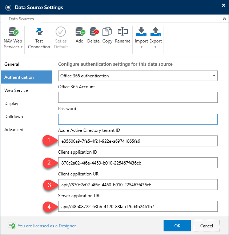Click the 'Server application URI' label
The width and height of the screenshot is (229, 235).
pos(79,196)
